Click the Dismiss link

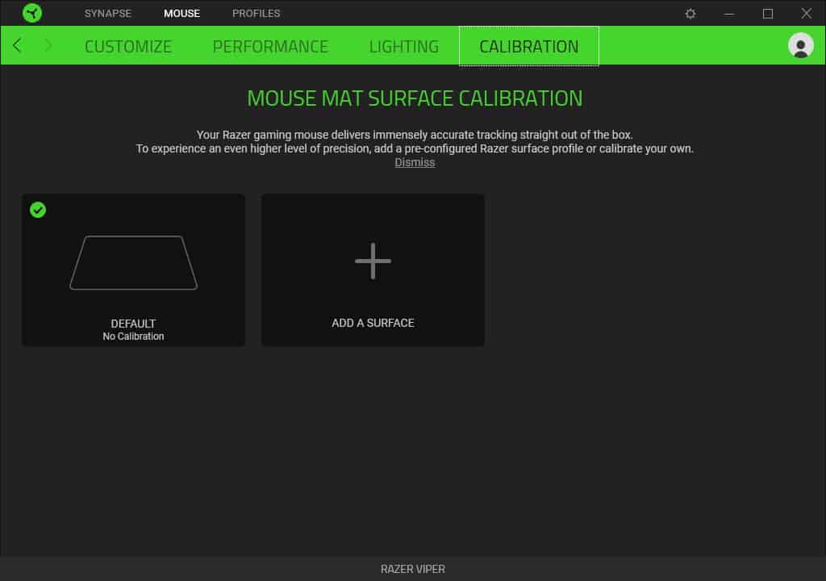pyautogui.click(x=414, y=162)
